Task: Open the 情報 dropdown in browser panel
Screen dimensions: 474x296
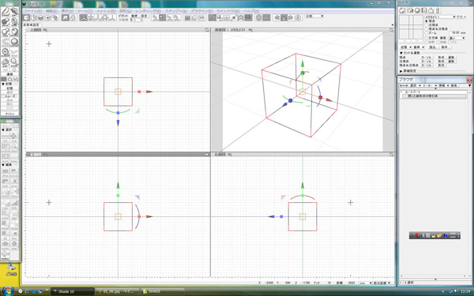Action: (443, 86)
